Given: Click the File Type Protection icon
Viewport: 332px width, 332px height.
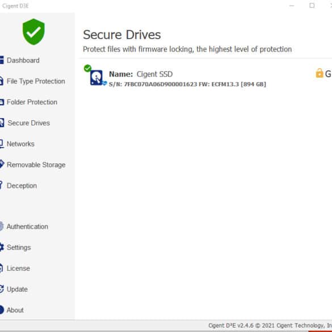Looking at the screenshot, I should click(2, 81).
